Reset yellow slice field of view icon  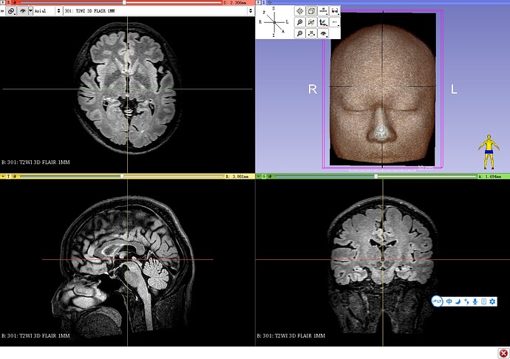click(14, 177)
